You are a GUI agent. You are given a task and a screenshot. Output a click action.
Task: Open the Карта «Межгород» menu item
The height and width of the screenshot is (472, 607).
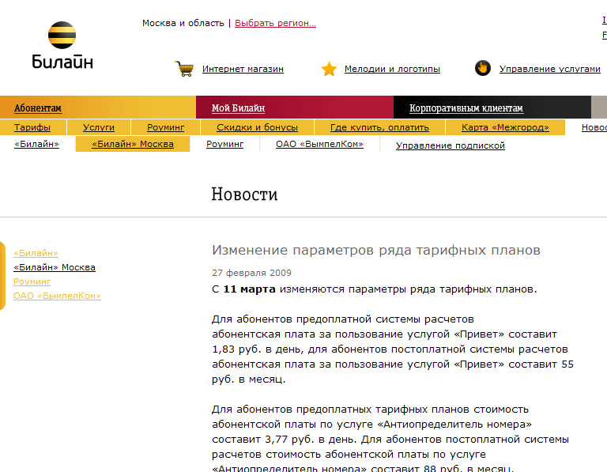tap(505, 127)
